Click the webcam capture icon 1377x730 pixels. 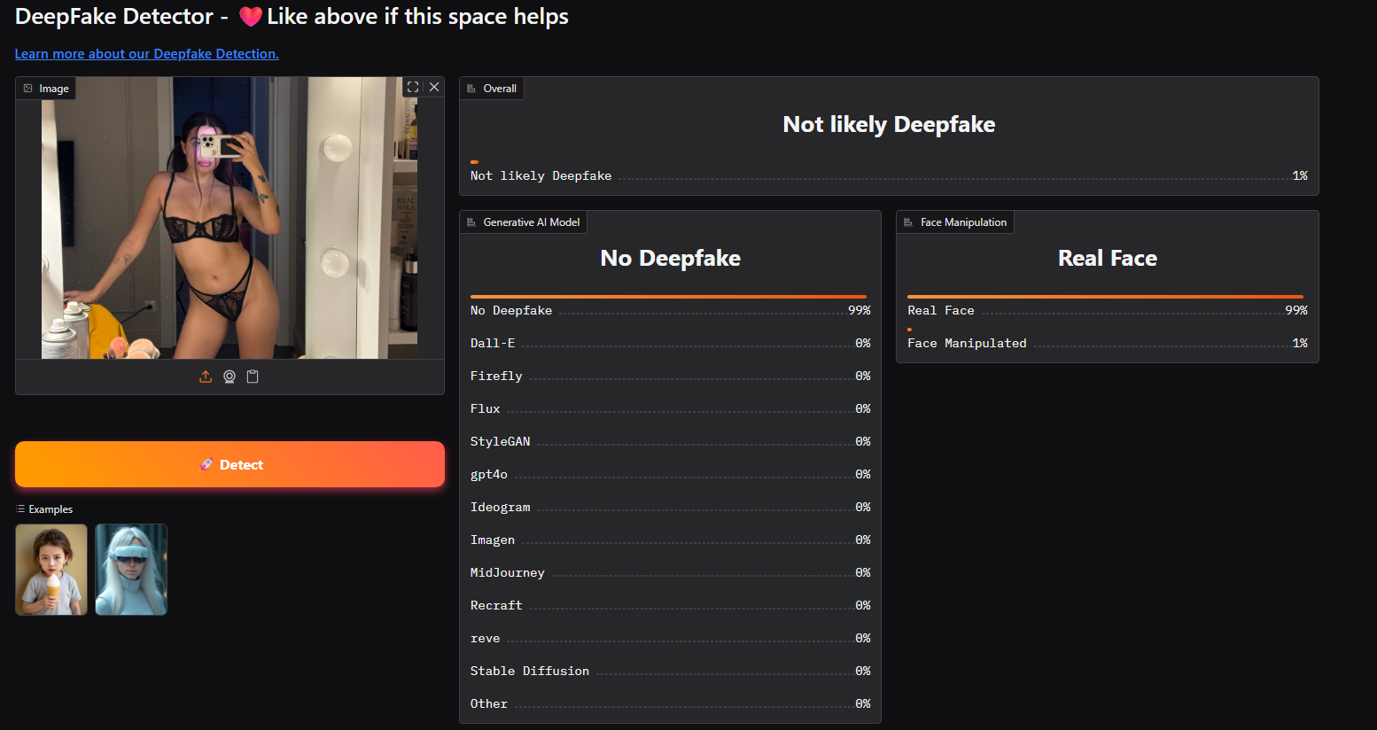[x=229, y=377]
